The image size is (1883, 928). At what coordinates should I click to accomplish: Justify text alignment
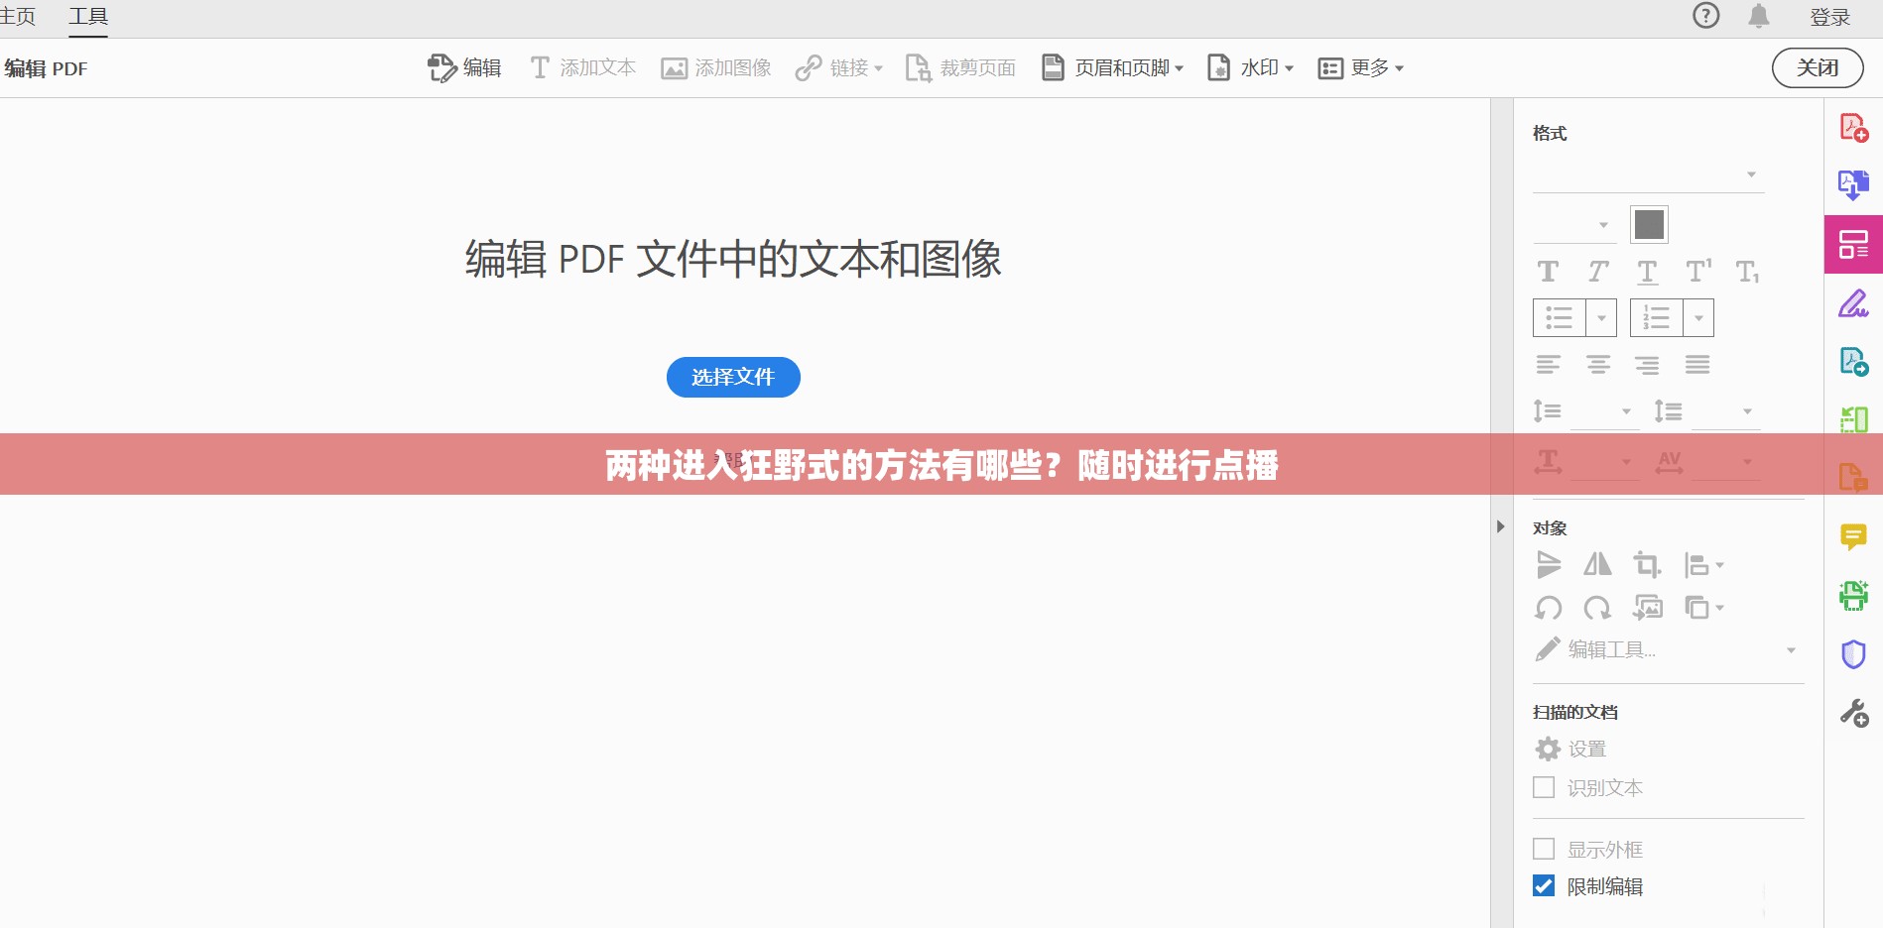click(1696, 365)
